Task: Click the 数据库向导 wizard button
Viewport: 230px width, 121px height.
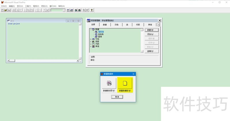Action: point(109,83)
